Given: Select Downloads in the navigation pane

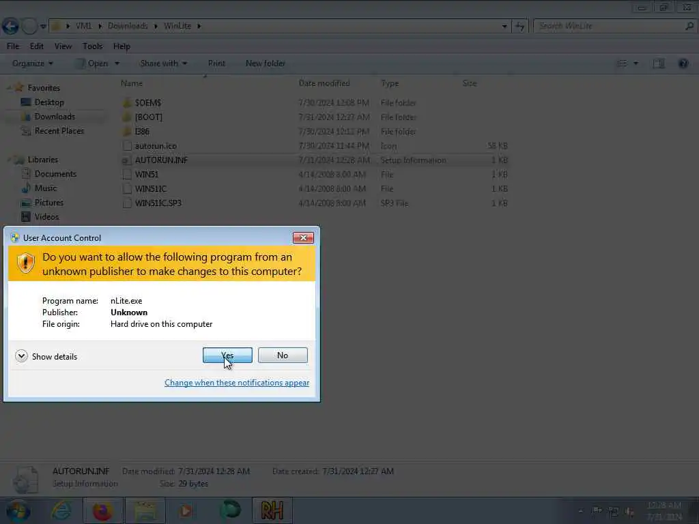Looking at the screenshot, I should pos(55,117).
